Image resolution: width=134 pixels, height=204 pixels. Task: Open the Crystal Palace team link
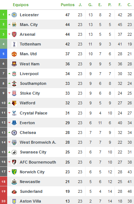(33, 113)
